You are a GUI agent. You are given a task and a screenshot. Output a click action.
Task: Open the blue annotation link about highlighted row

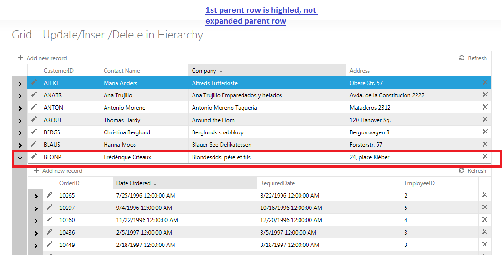click(261, 15)
